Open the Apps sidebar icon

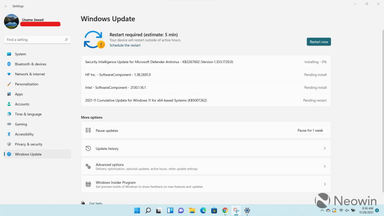tap(9, 94)
